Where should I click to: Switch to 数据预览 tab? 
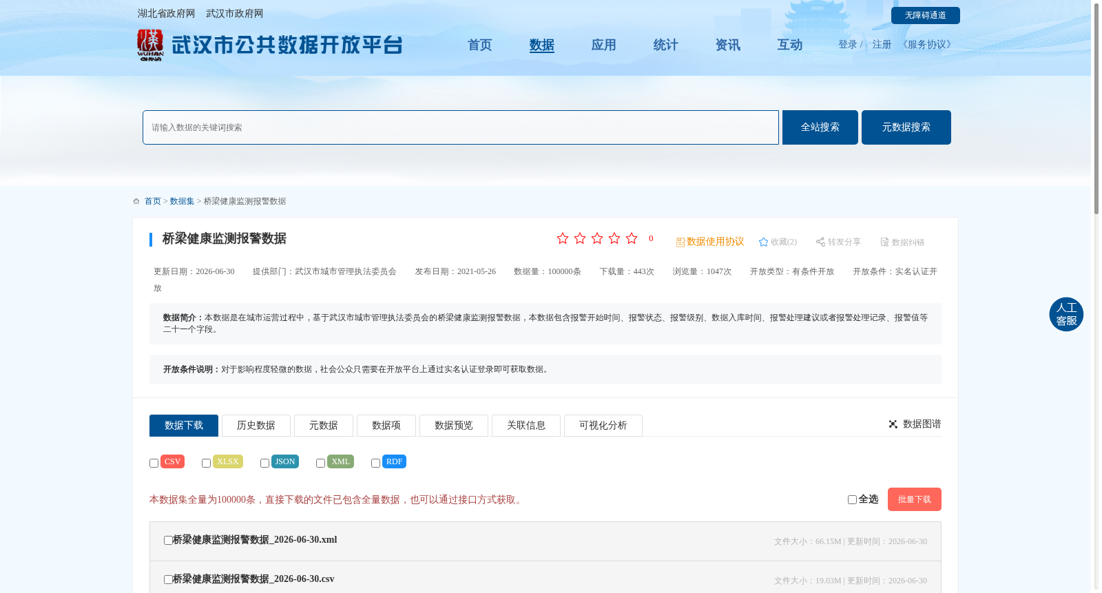454,426
